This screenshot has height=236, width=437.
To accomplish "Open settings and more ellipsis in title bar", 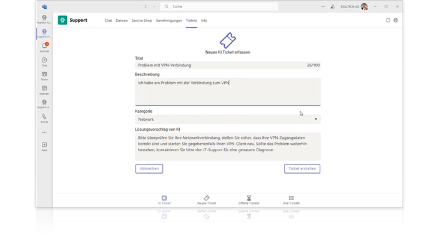I will pyautogui.click(x=323, y=6).
